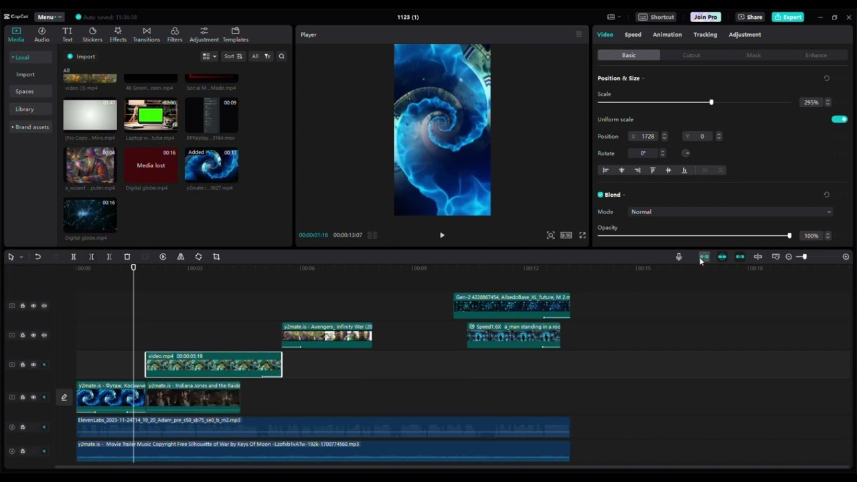Toggle the preview axis icon in the timeline toolbar
This screenshot has width=857, height=482.
(758, 256)
